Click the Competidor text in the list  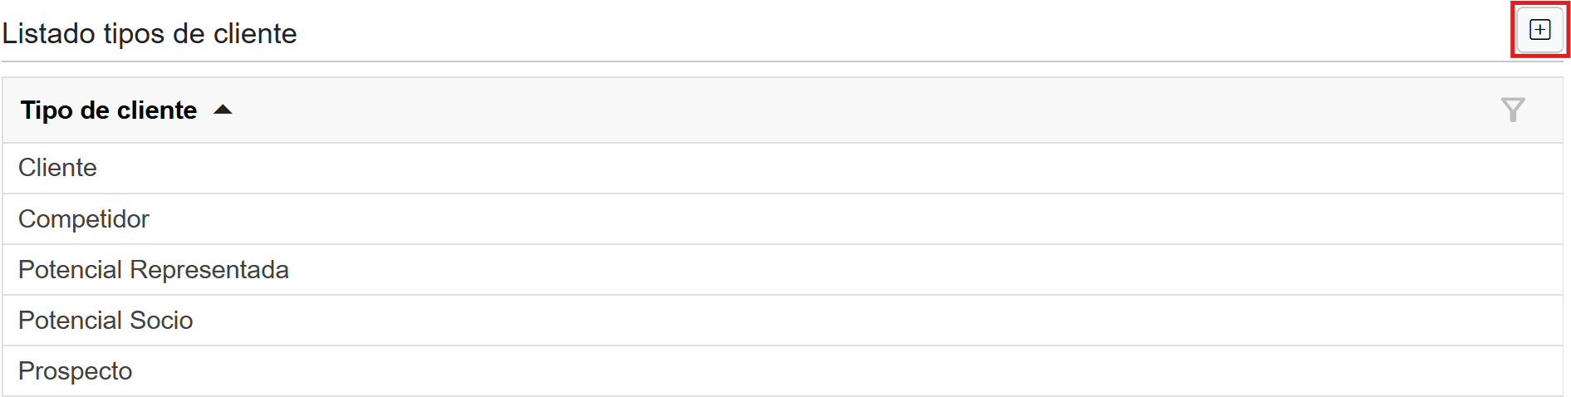pos(84,219)
